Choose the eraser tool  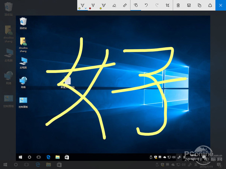coord(114,6)
